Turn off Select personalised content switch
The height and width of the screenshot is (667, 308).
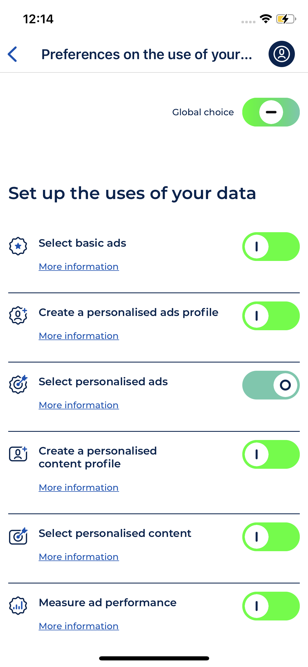[x=271, y=537]
